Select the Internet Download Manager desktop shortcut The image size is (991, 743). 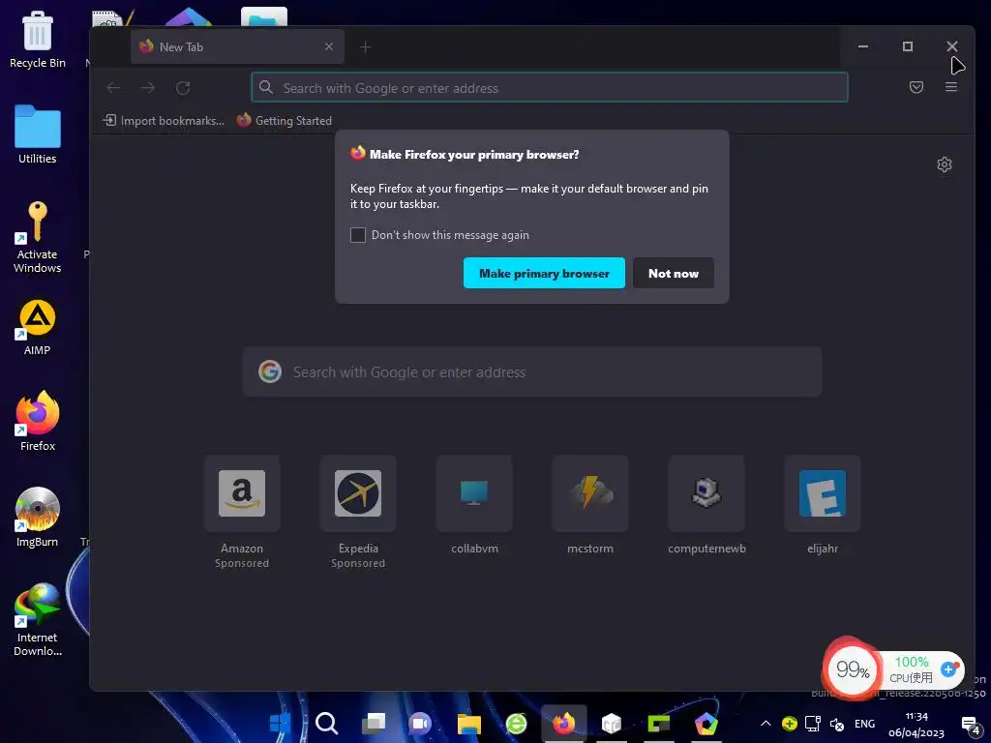tap(38, 620)
